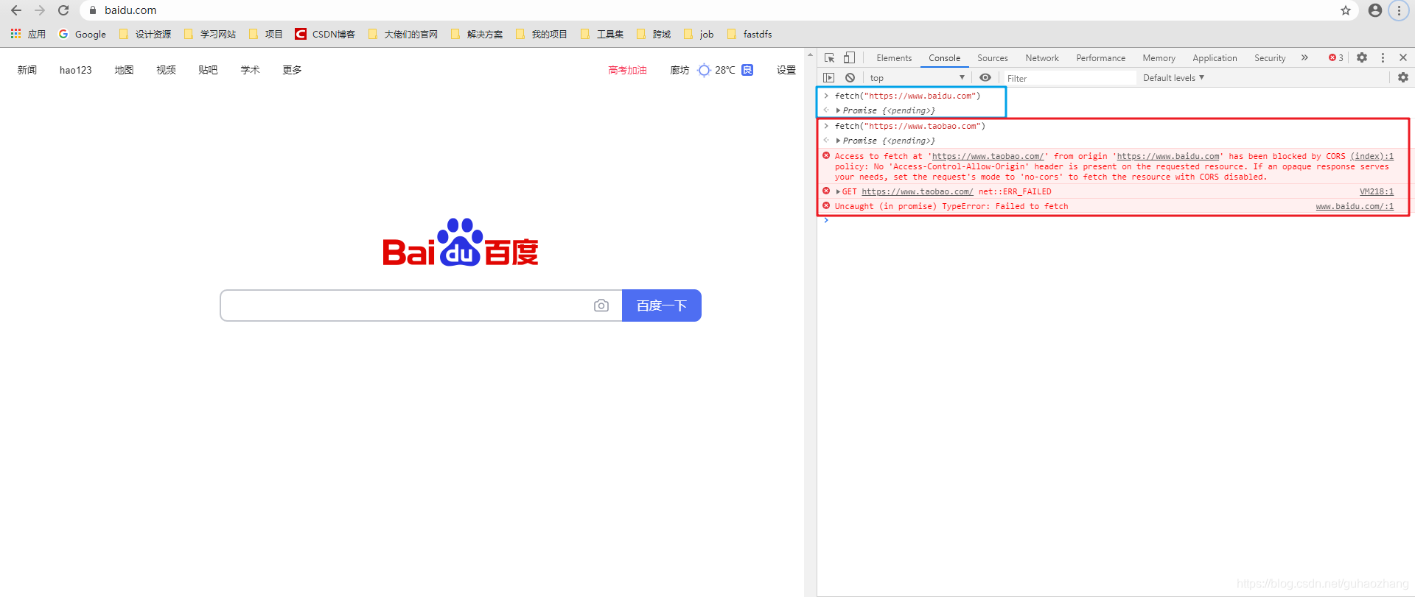The width and height of the screenshot is (1415, 597).
Task: Click the VM218:1 source link
Action: (1377, 191)
